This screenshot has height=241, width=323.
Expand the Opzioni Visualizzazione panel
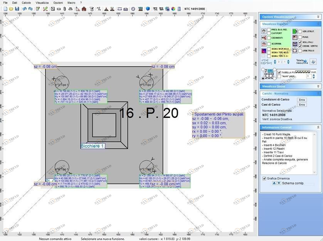pos(318,17)
